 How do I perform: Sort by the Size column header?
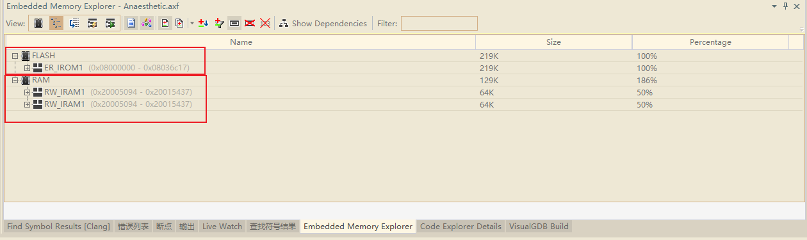pyautogui.click(x=553, y=42)
